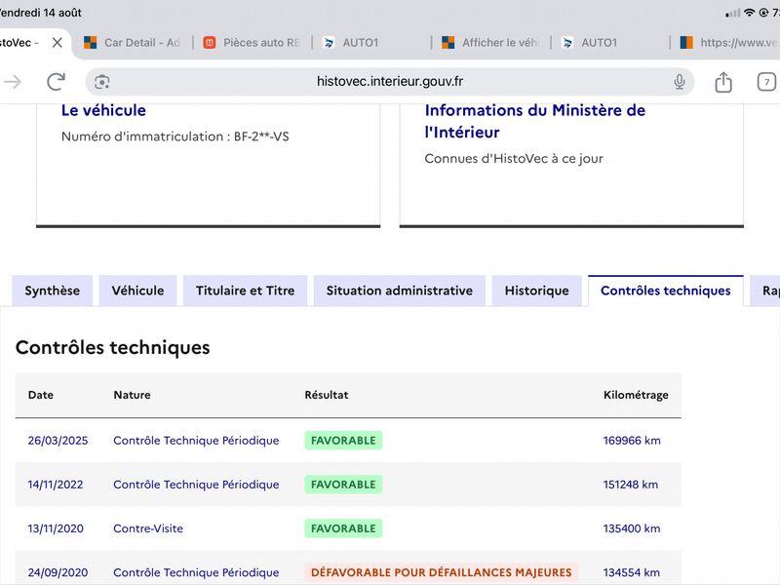
Task: Tap the microphone icon in the address bar
Action: point(679,82)
